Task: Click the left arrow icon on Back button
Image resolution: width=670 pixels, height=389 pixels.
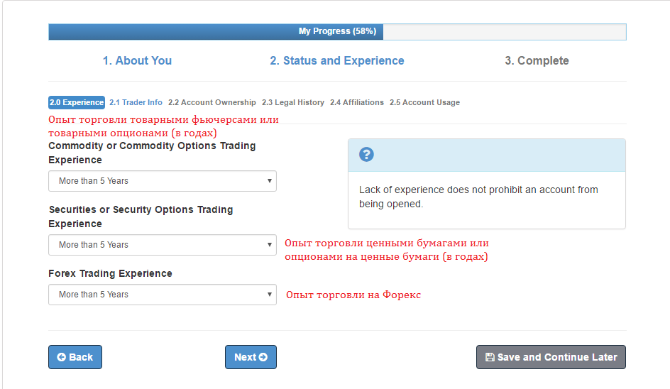Action: [x=62, y=357]
